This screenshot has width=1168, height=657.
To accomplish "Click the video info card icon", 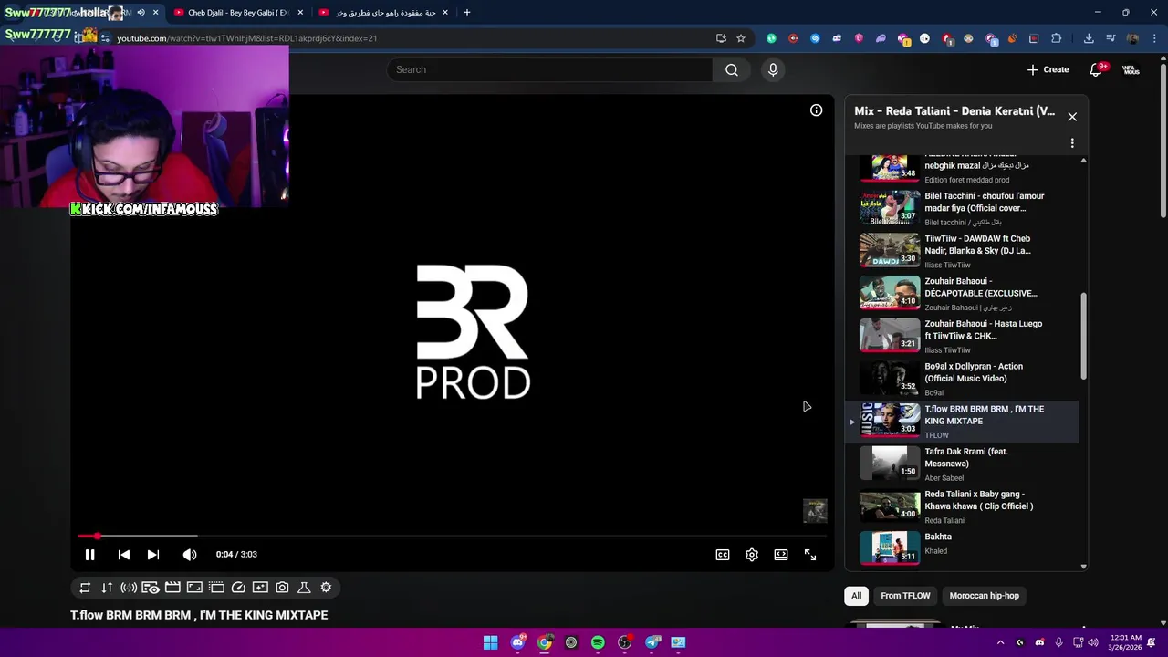I will 817,110.
